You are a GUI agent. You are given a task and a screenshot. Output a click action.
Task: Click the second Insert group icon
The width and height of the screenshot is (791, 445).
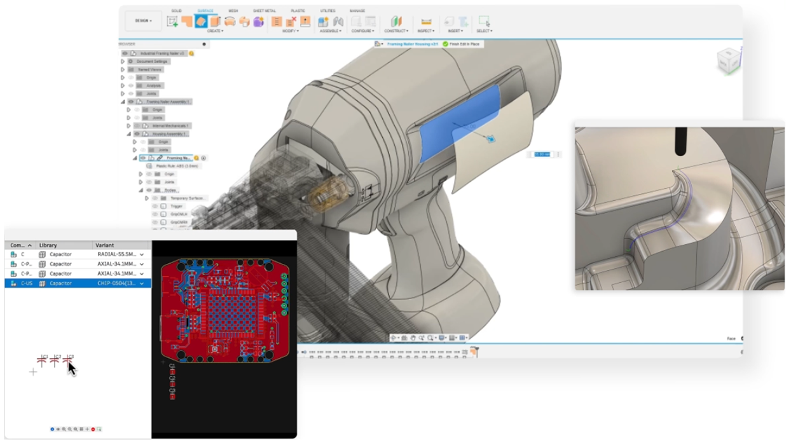(x=464, y=22)
